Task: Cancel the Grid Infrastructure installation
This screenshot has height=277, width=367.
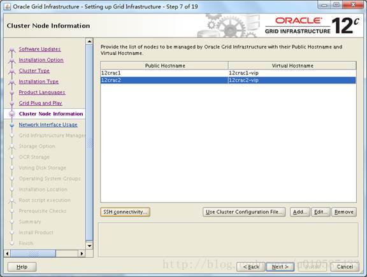Action: [x=345, y=267]
